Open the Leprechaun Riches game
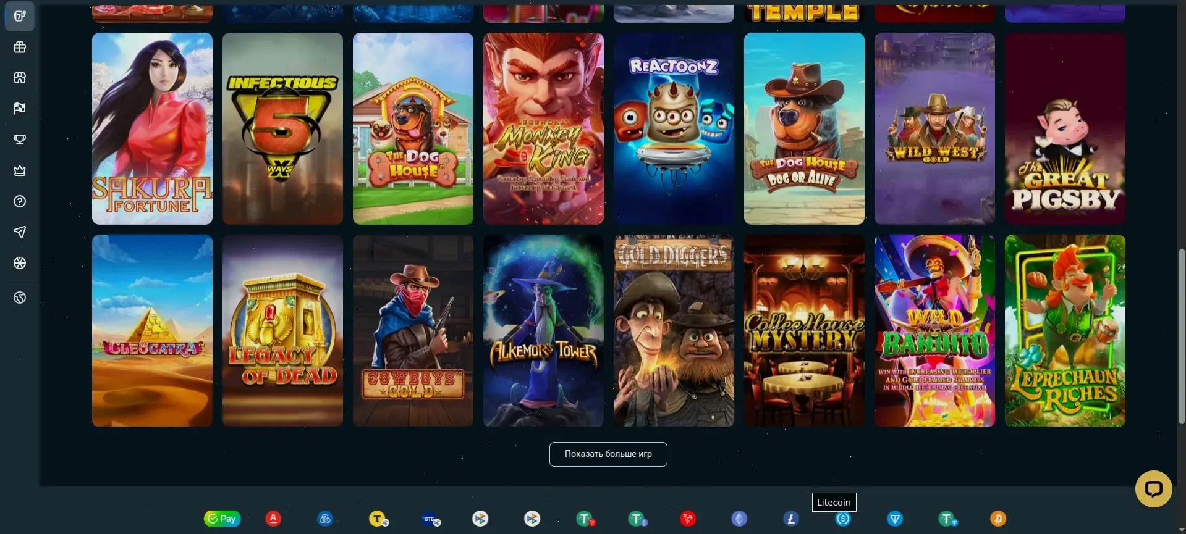Viewport: 1186px width, 534px height. click(x=1065, y=330)
